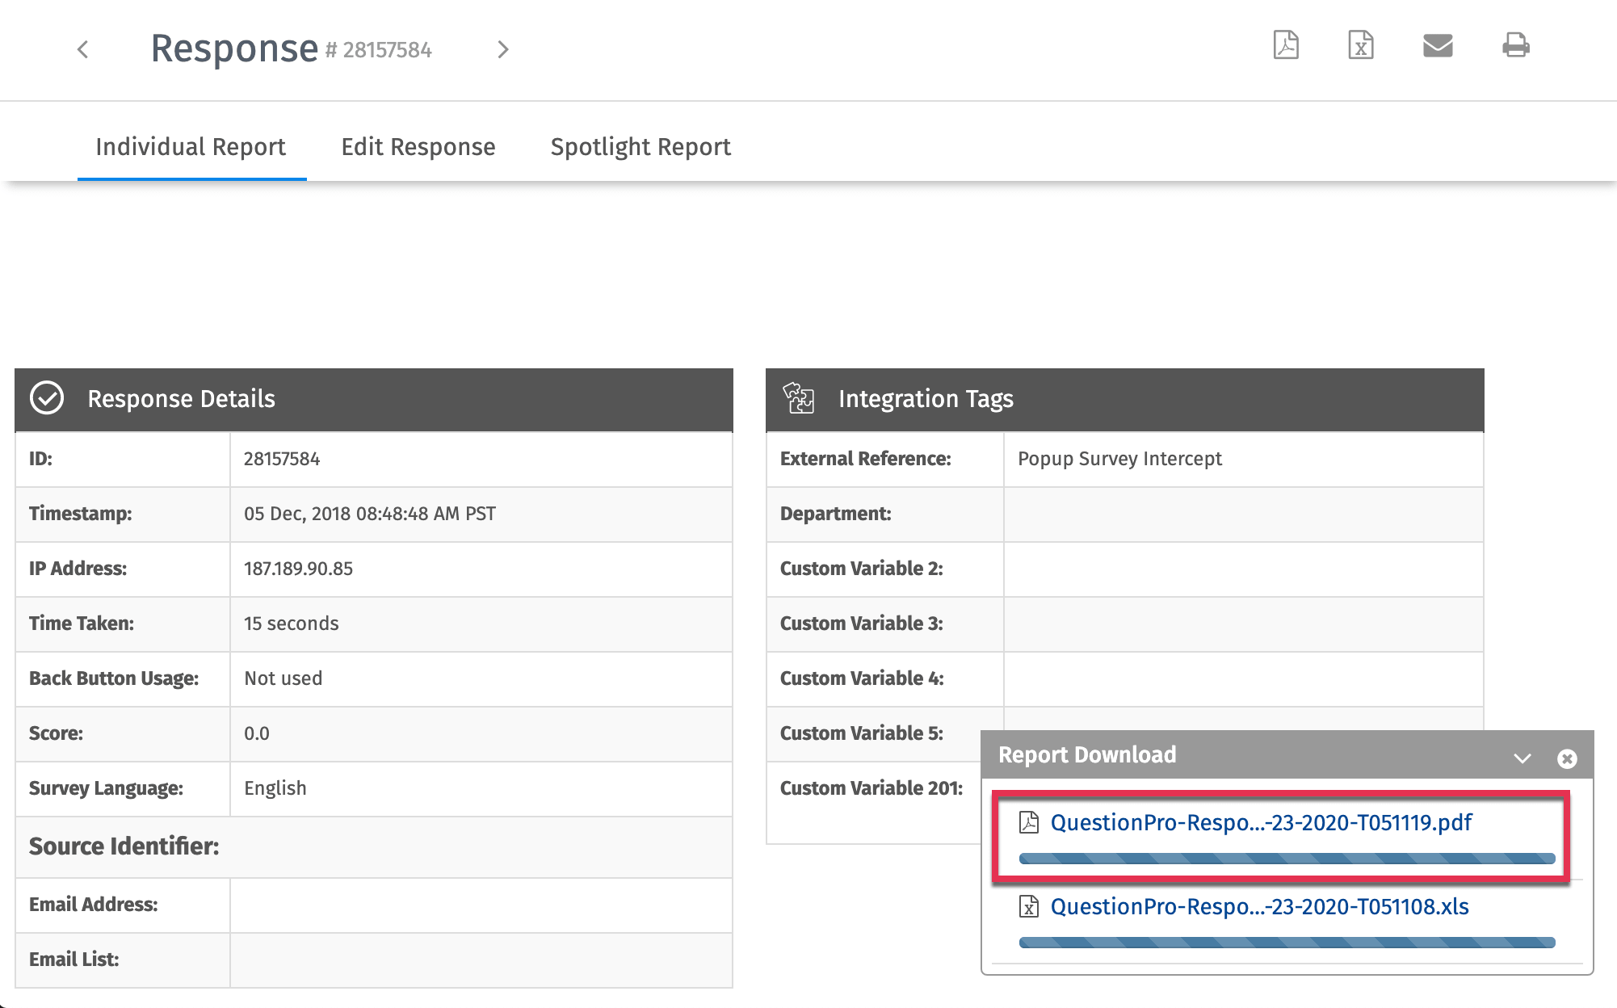Viewport: 1617px width, 1008px height.
Task: Click the XLS download progress bar
Action: pos(1287,943)
